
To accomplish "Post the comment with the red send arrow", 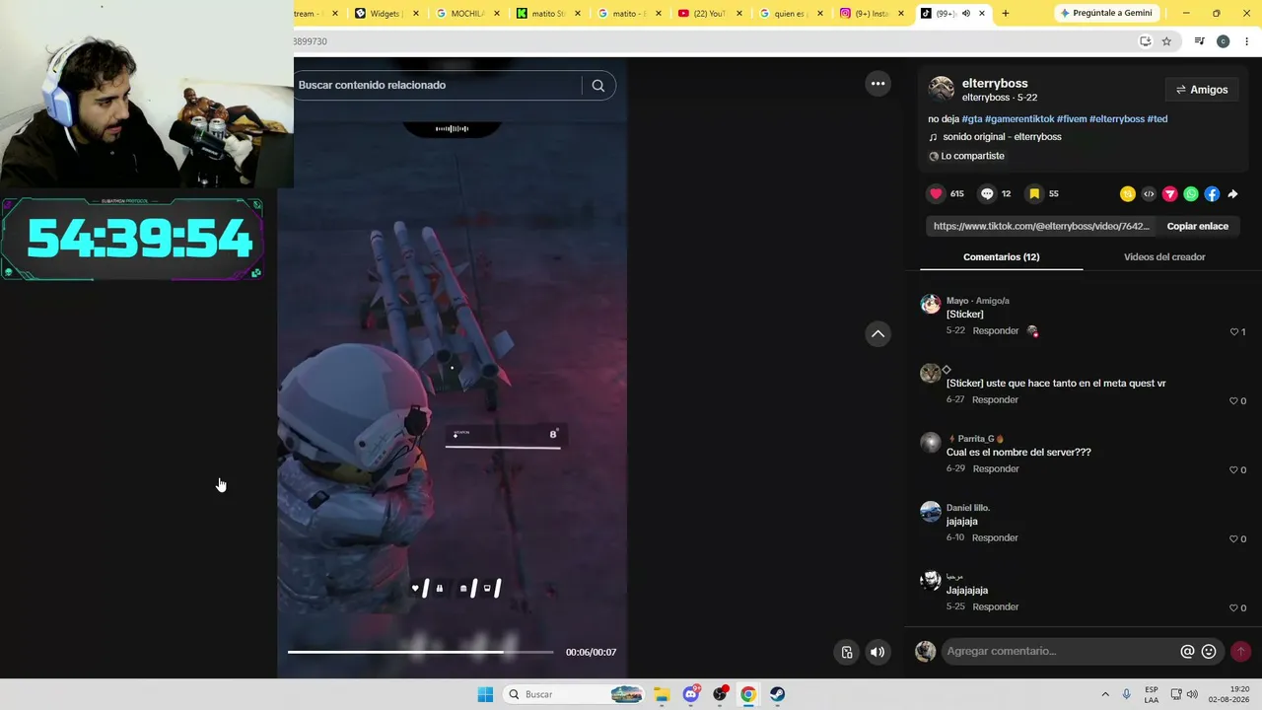I will point(1240,651).
